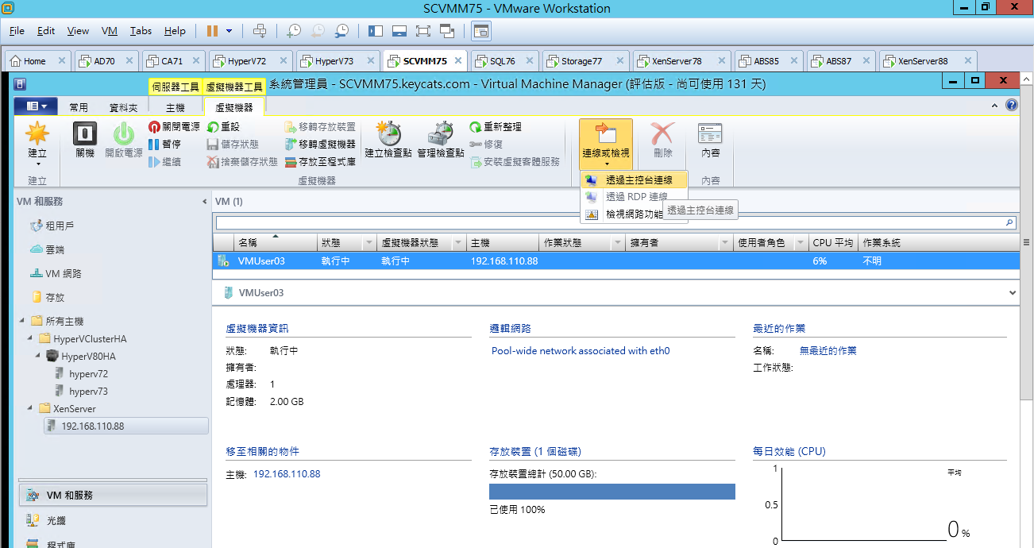Image resolution: width=1034 pixels, height=548 pixels.
Task: Select 存放 storage in navigation pane
Action: (55, 297)
